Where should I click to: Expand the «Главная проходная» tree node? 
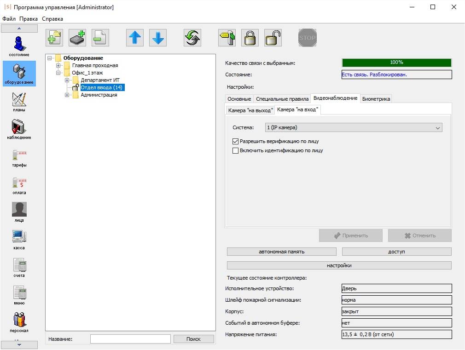click(58, 65)
